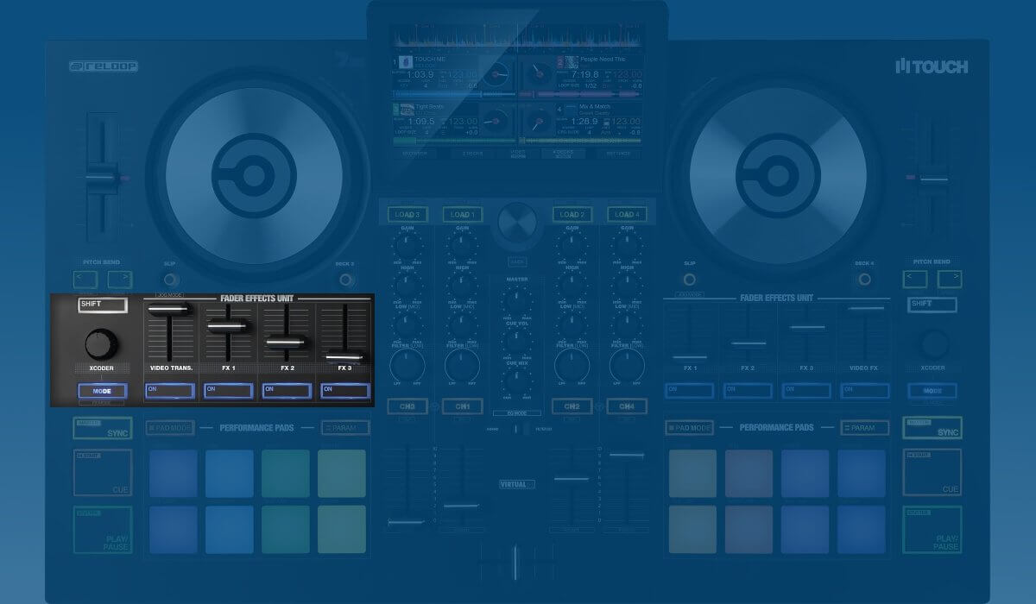This screenshot has height=604, width=1036.
Task: Toggle the DECK 3 switch button
Action: (x=346, y=280)
